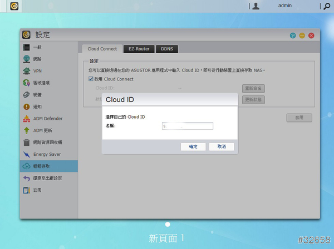Screen dimensions: 334x249
Task: Minimize the 設定 window with yellow button
Action: 302,35
